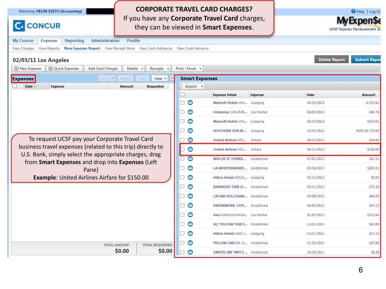Image resolution: width=386 pixels, height=289 pixels.
Task: Check the LA MEDITERRANEE row checkbox
Action: point(182,168)
